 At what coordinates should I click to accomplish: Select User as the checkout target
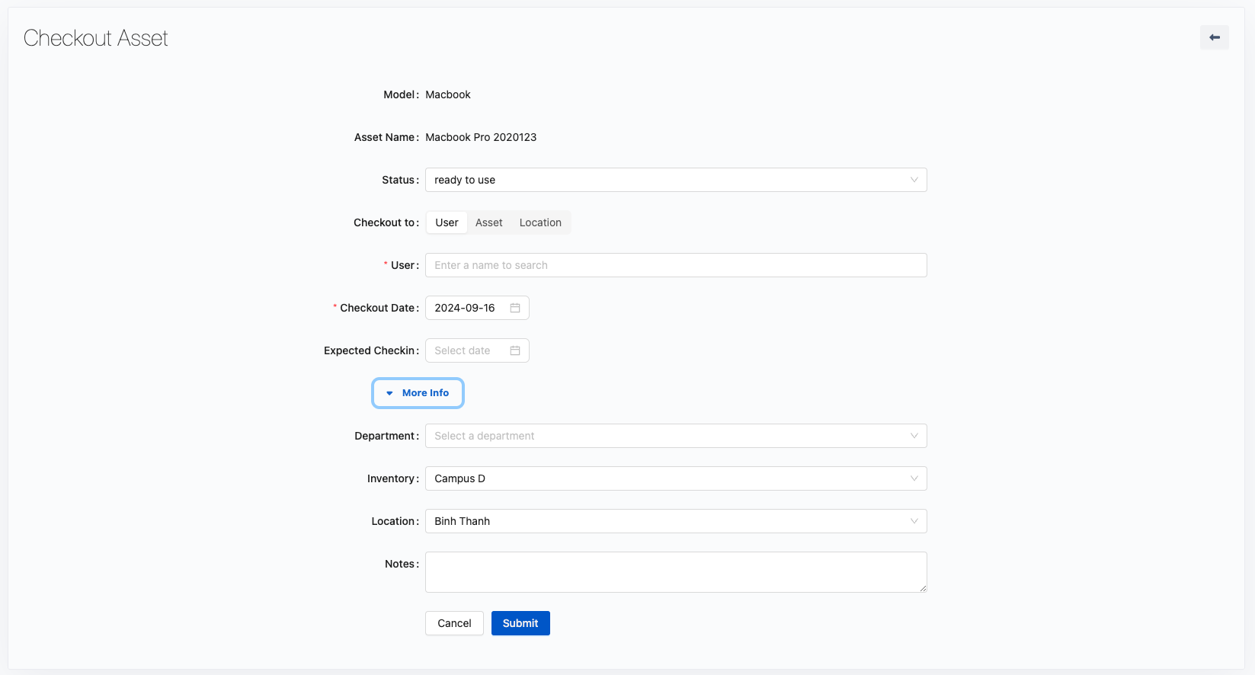pos(447,222)
